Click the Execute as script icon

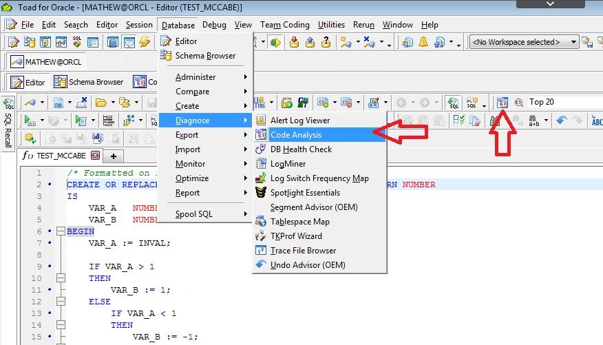(x=81, y=121)
